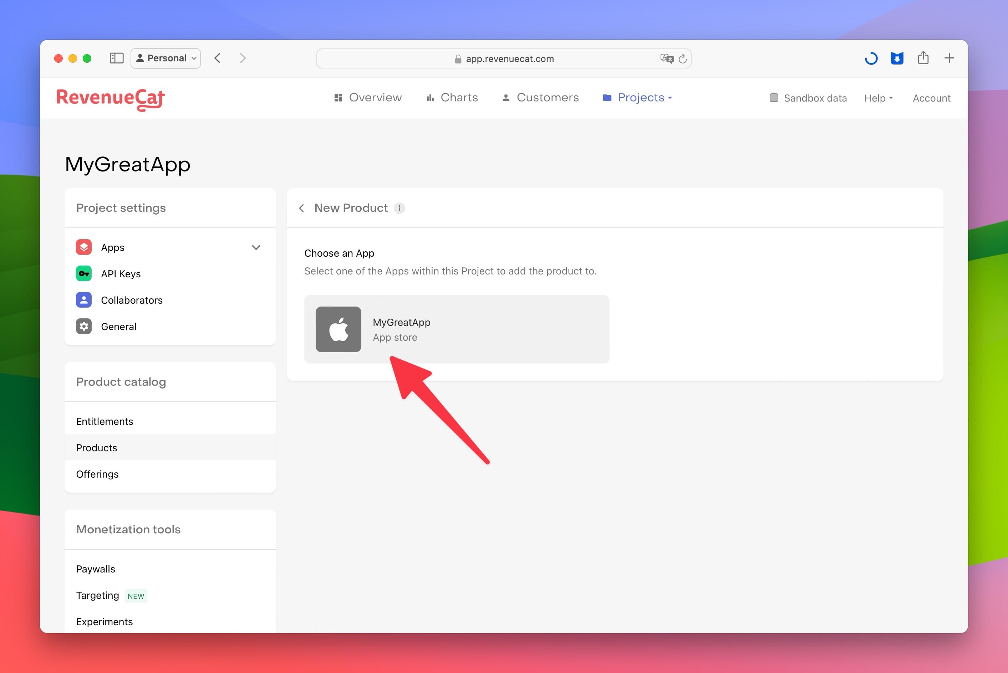This screenshot has width=1008, height=673.
Task: Click the translate icon in address bar
Action: [667, 58]
